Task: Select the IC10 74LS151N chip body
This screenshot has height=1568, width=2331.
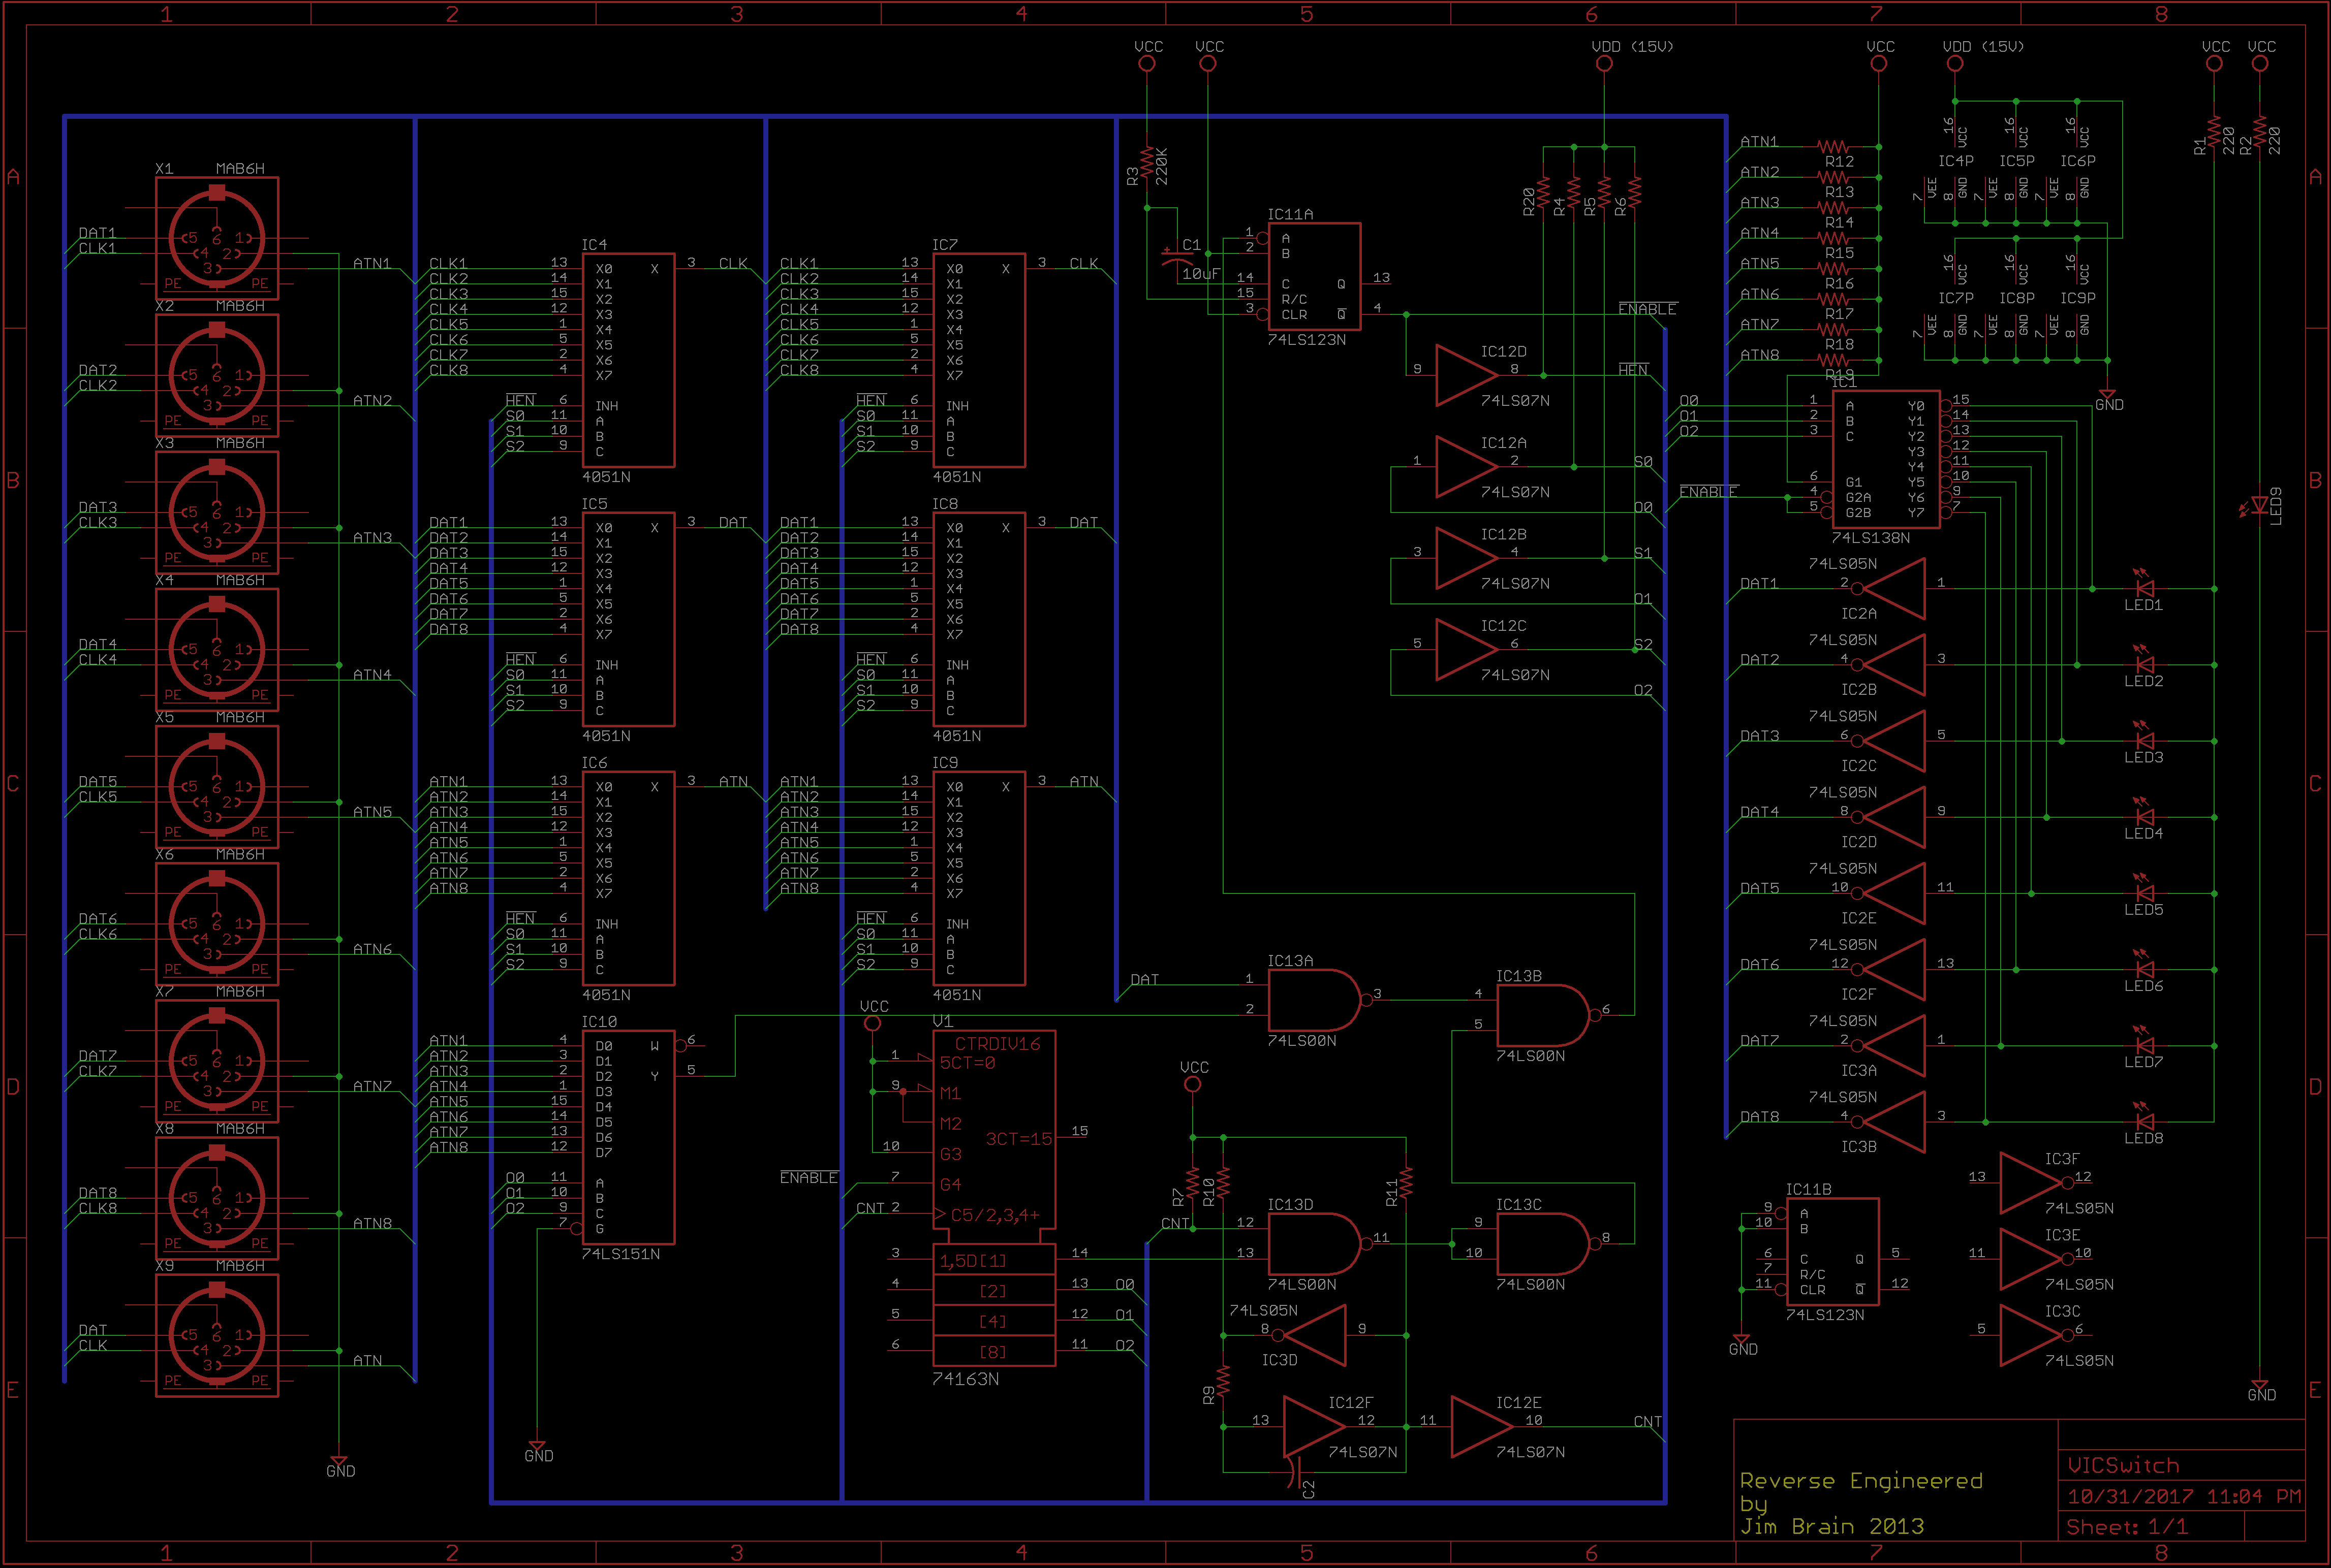Action: pyautogui.click(x=628, y=1137)
